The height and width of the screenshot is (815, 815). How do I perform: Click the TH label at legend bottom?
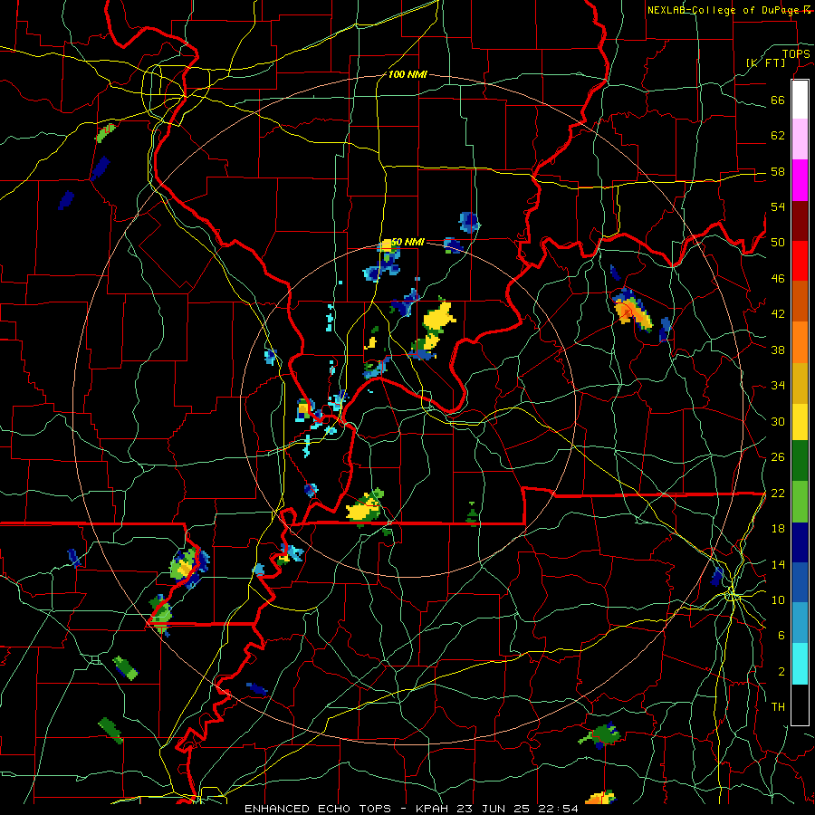778,707
